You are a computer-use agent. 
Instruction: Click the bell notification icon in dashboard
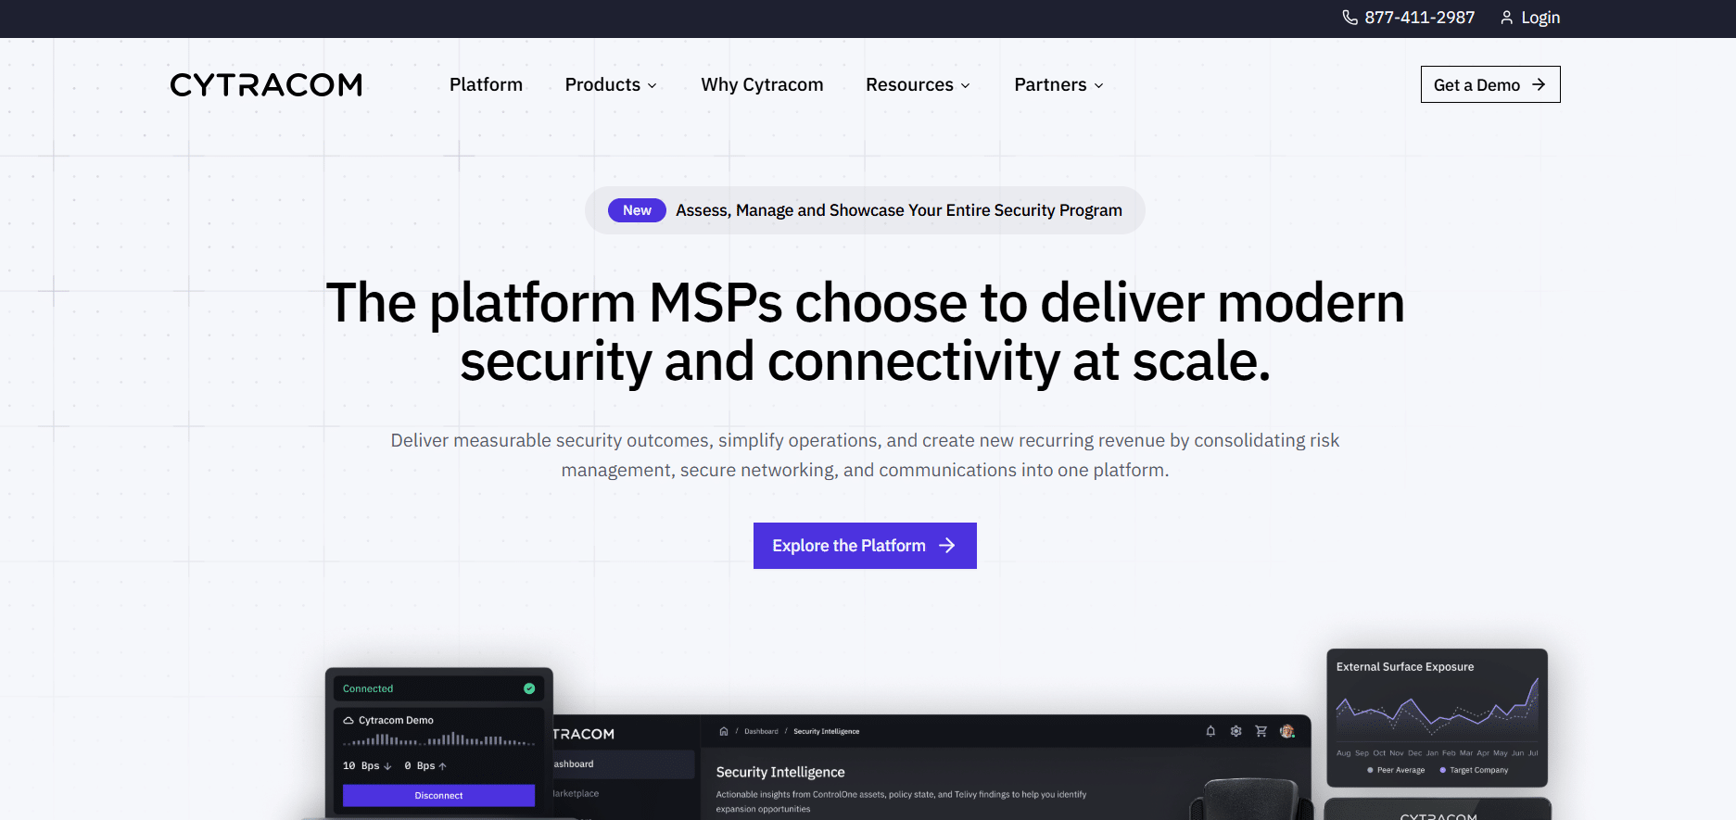coord(1210,731)
